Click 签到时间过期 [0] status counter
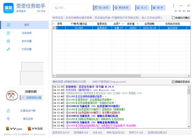Viewport: 194px width, 138px height. (157, 132)
